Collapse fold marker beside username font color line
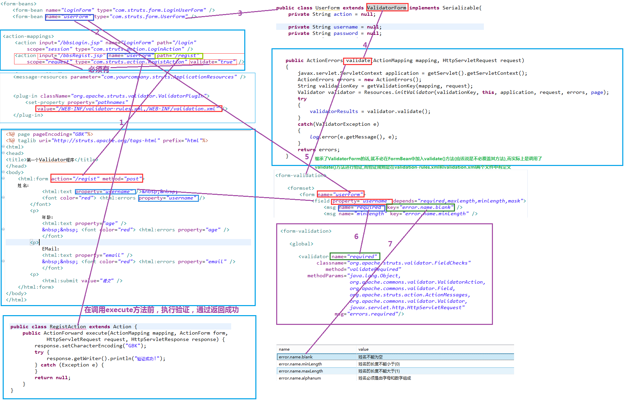The image size is (629, 405). point(3,197)
